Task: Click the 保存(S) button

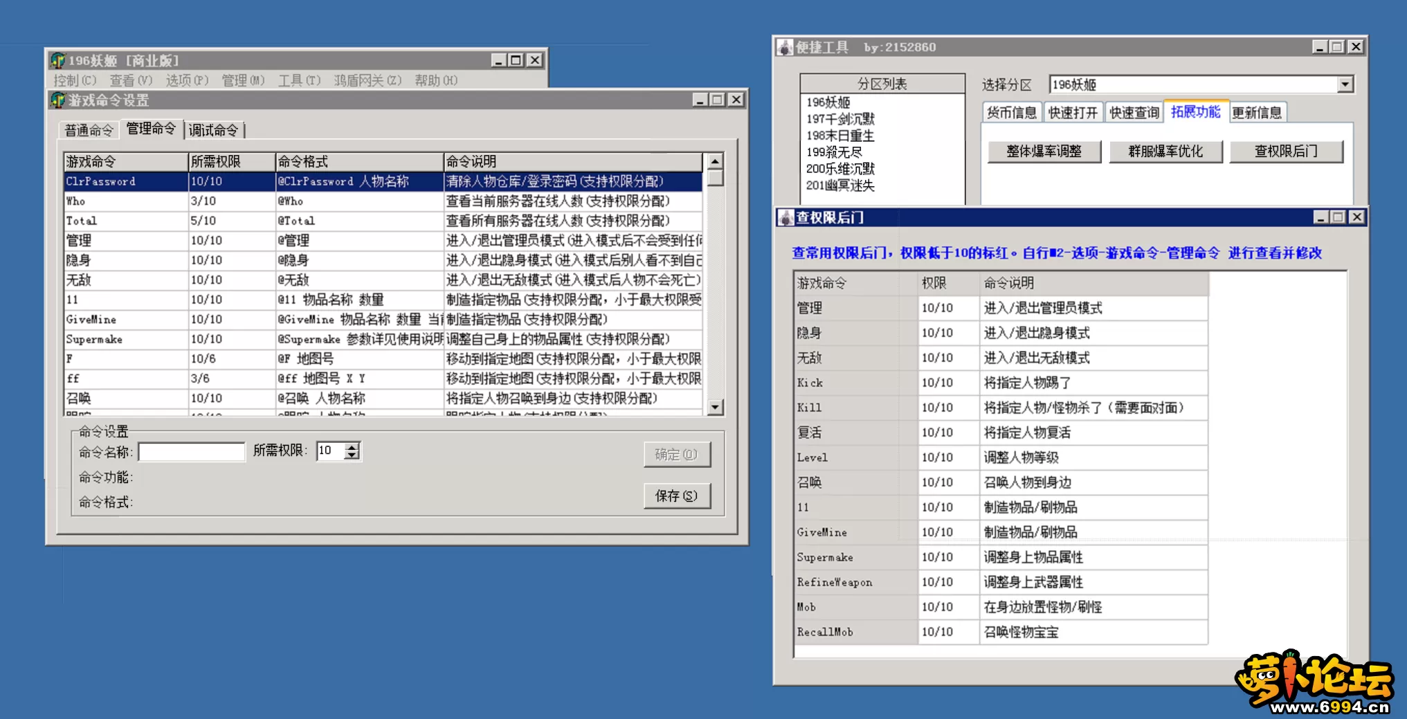Action: click(x=677, y=496)
